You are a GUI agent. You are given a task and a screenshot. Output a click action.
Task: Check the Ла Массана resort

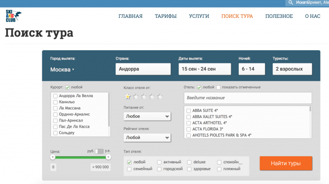[55, 108]
